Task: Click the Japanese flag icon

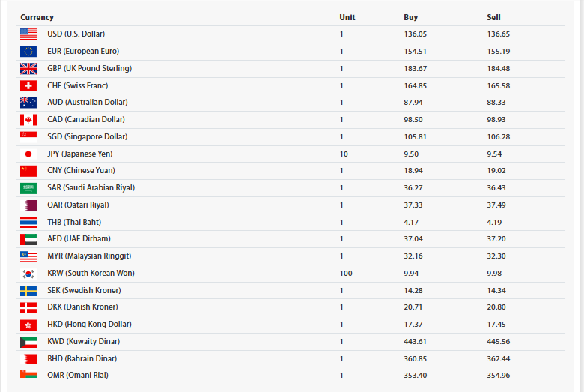Action: click(28, 154)
